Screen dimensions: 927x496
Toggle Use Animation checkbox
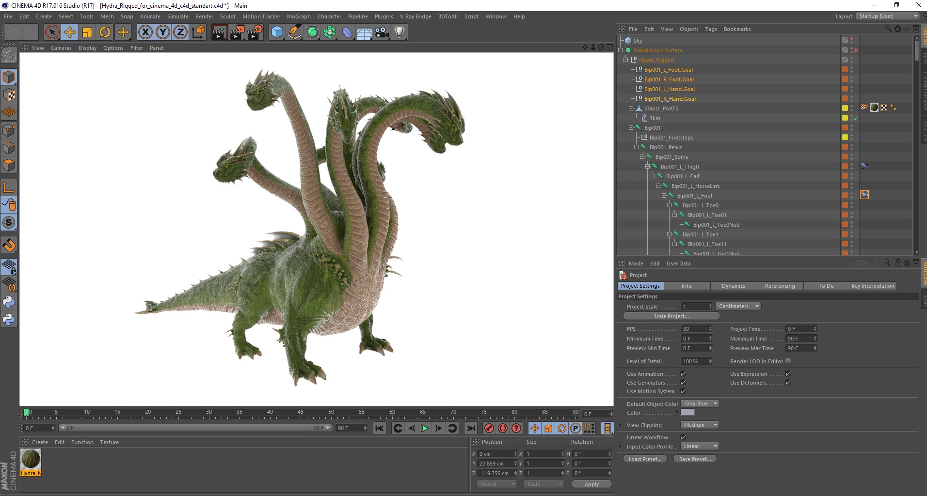[683, 374]
